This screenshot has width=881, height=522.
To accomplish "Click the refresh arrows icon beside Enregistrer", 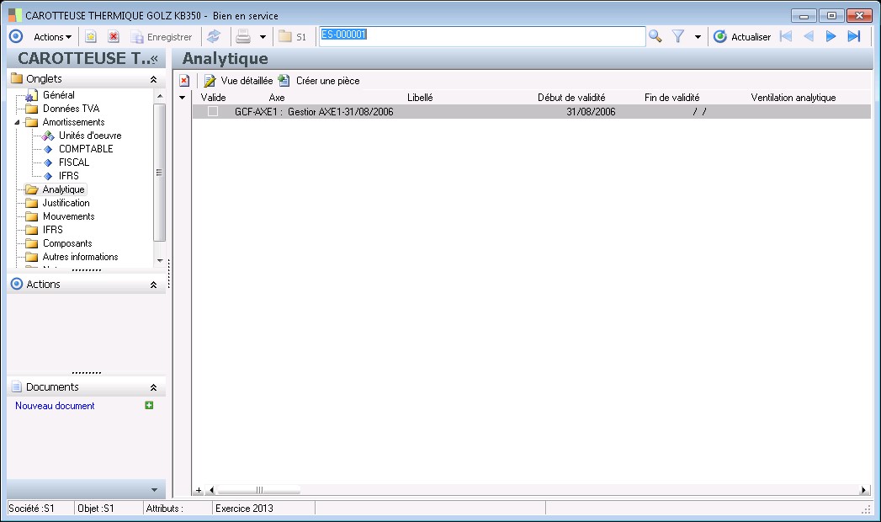I will click(214, 37).
